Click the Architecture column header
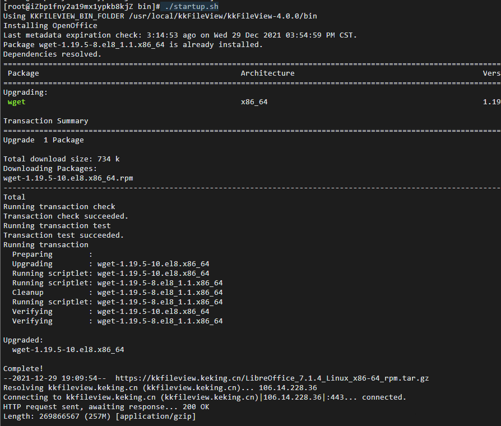The image size is (501, 426). point(268,73)
